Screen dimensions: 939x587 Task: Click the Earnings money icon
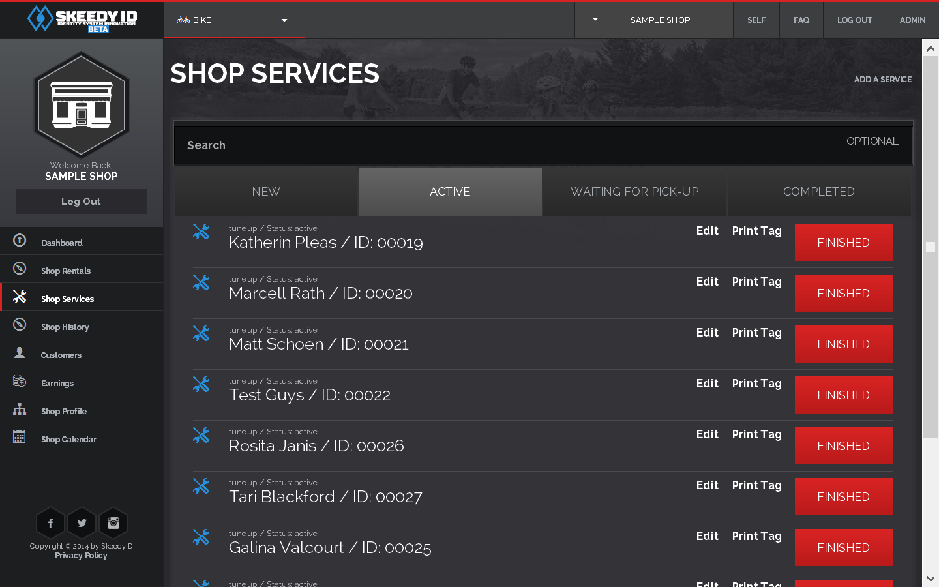click(x=20, y=381)
